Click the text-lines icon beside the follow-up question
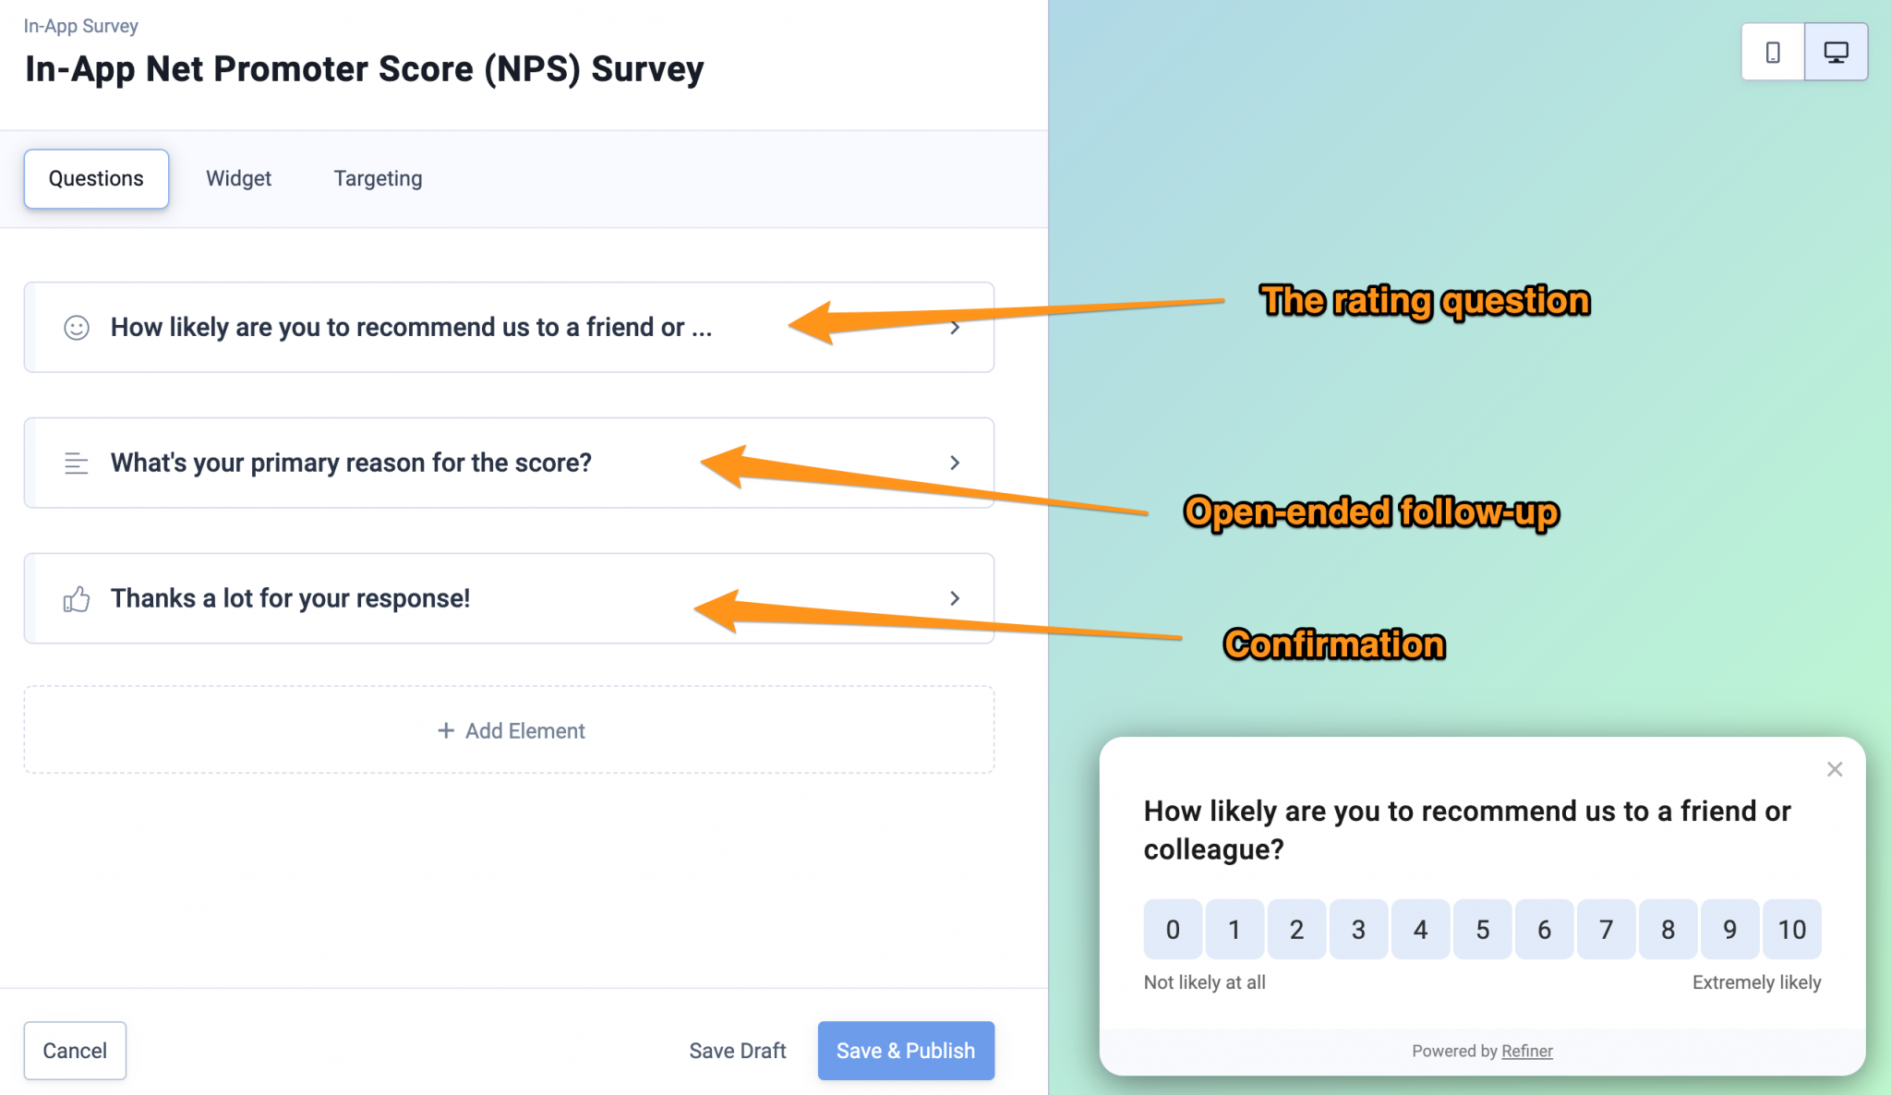1891x1095 pixels. [x=78, y=463]
